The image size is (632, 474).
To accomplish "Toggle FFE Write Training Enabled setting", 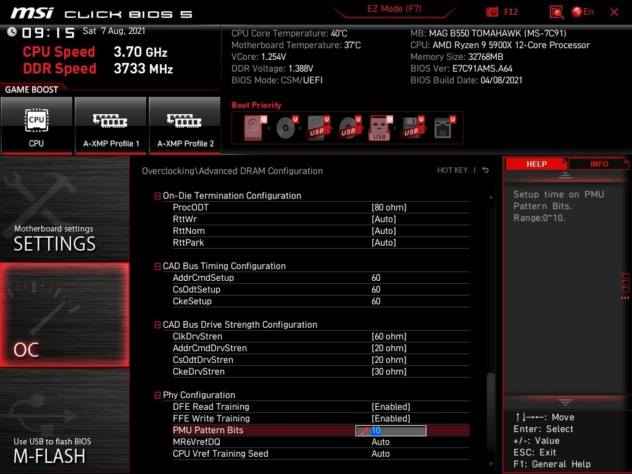I will pyautogui.click(x=391, y=418).
